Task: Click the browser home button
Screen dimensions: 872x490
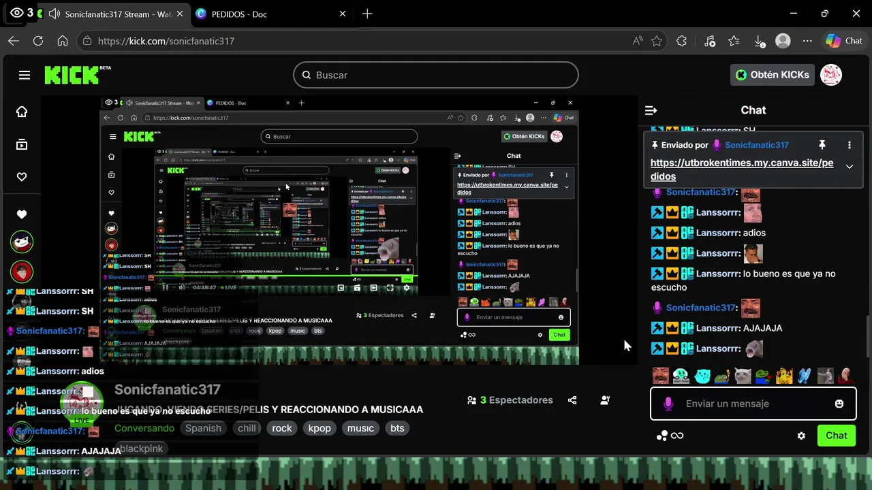Action: point(63,41)
